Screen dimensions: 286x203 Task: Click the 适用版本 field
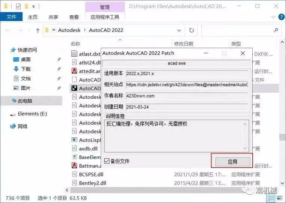pyautogui.click(x=187, y=74)
